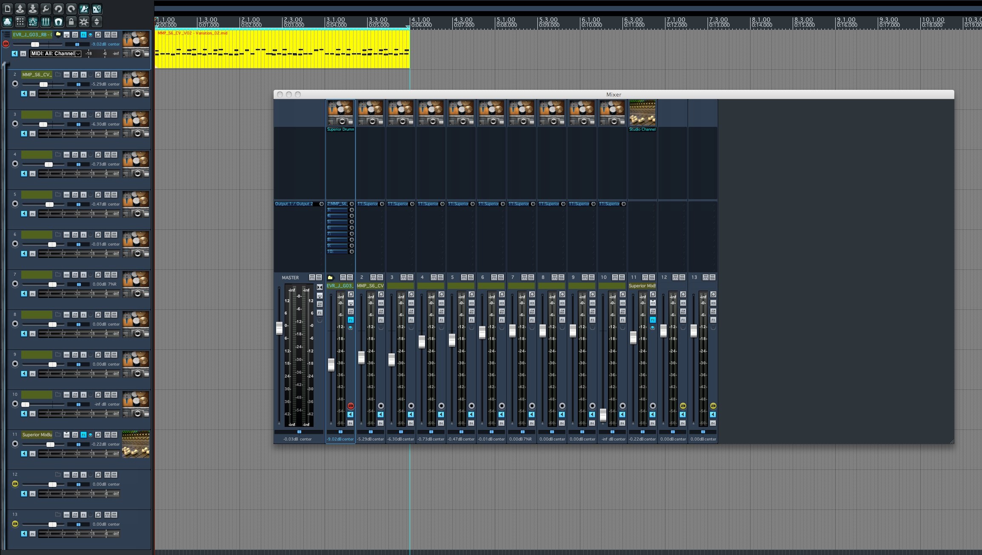Arm track 3 for recording in the track list
This screenshot has height=555, width=982.
(x=15, y=124)
